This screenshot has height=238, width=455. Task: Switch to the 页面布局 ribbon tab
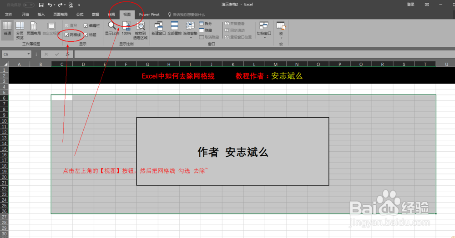(61, 14)
